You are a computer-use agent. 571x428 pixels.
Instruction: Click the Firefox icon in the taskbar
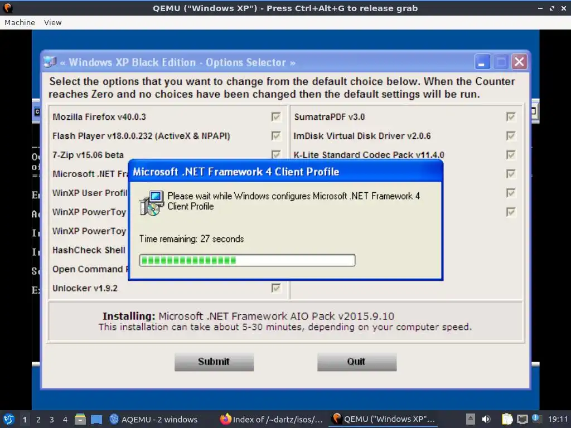click(225, 419)
